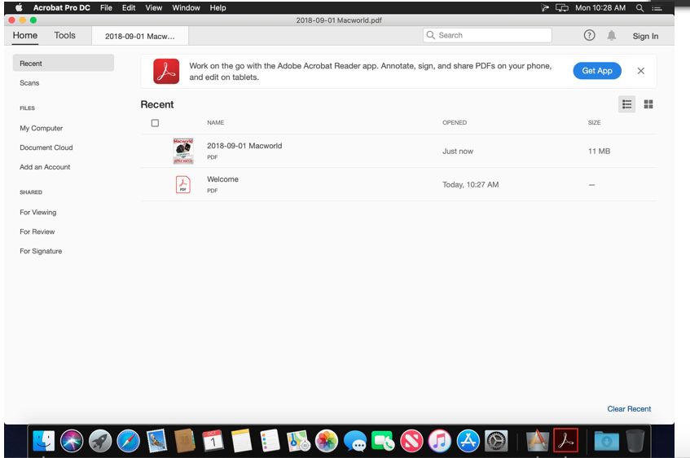Image resolution: width=690 pixels, height=458 pixels.
Task: Open the Window menu
Action: pos(186,7)
